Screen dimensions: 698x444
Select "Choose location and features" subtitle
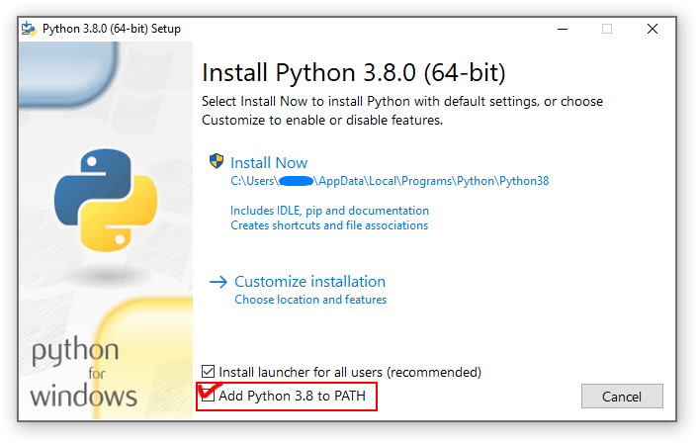[x=310, y=300]
